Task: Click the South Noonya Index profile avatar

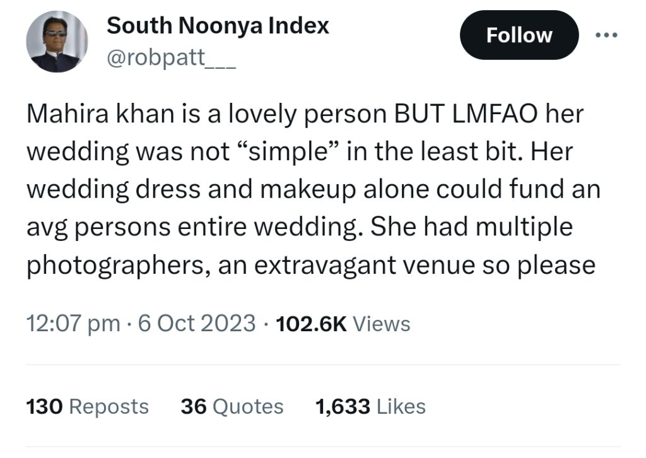Action: click(x=57, y=41)
